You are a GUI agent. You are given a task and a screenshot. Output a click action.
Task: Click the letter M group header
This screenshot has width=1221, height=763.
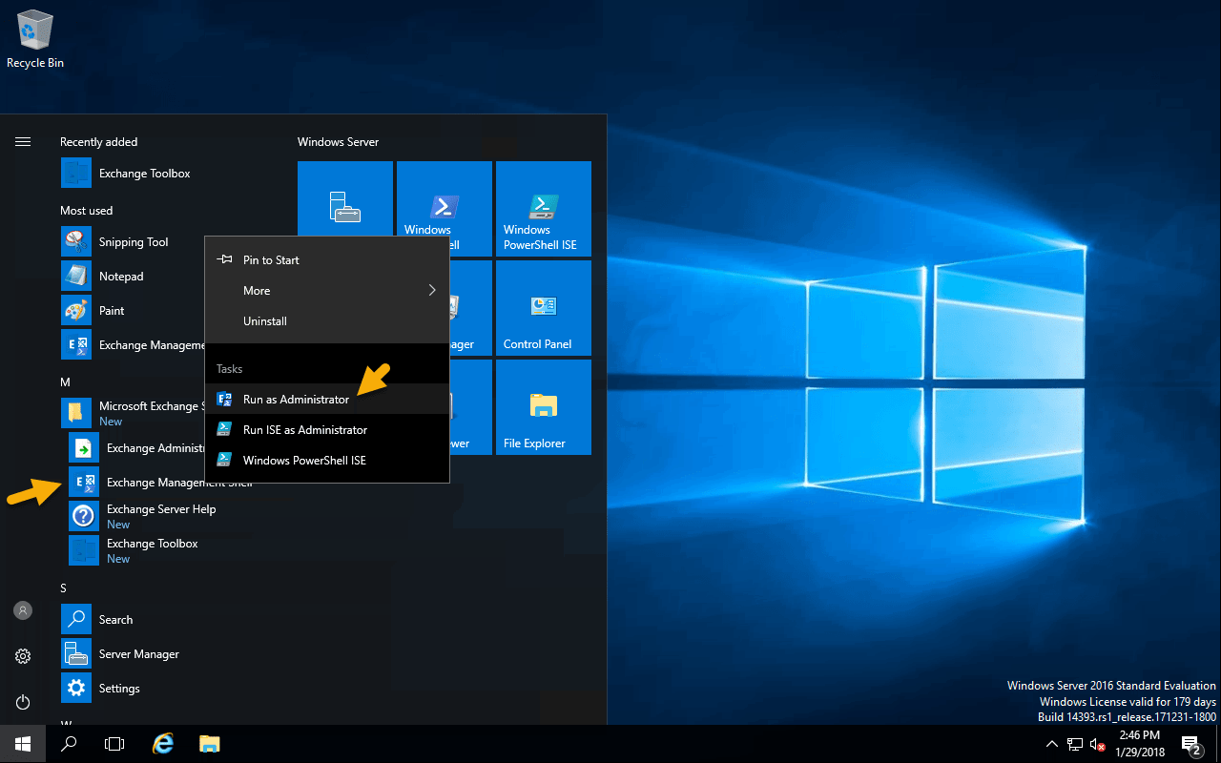[x=65, y=382]
